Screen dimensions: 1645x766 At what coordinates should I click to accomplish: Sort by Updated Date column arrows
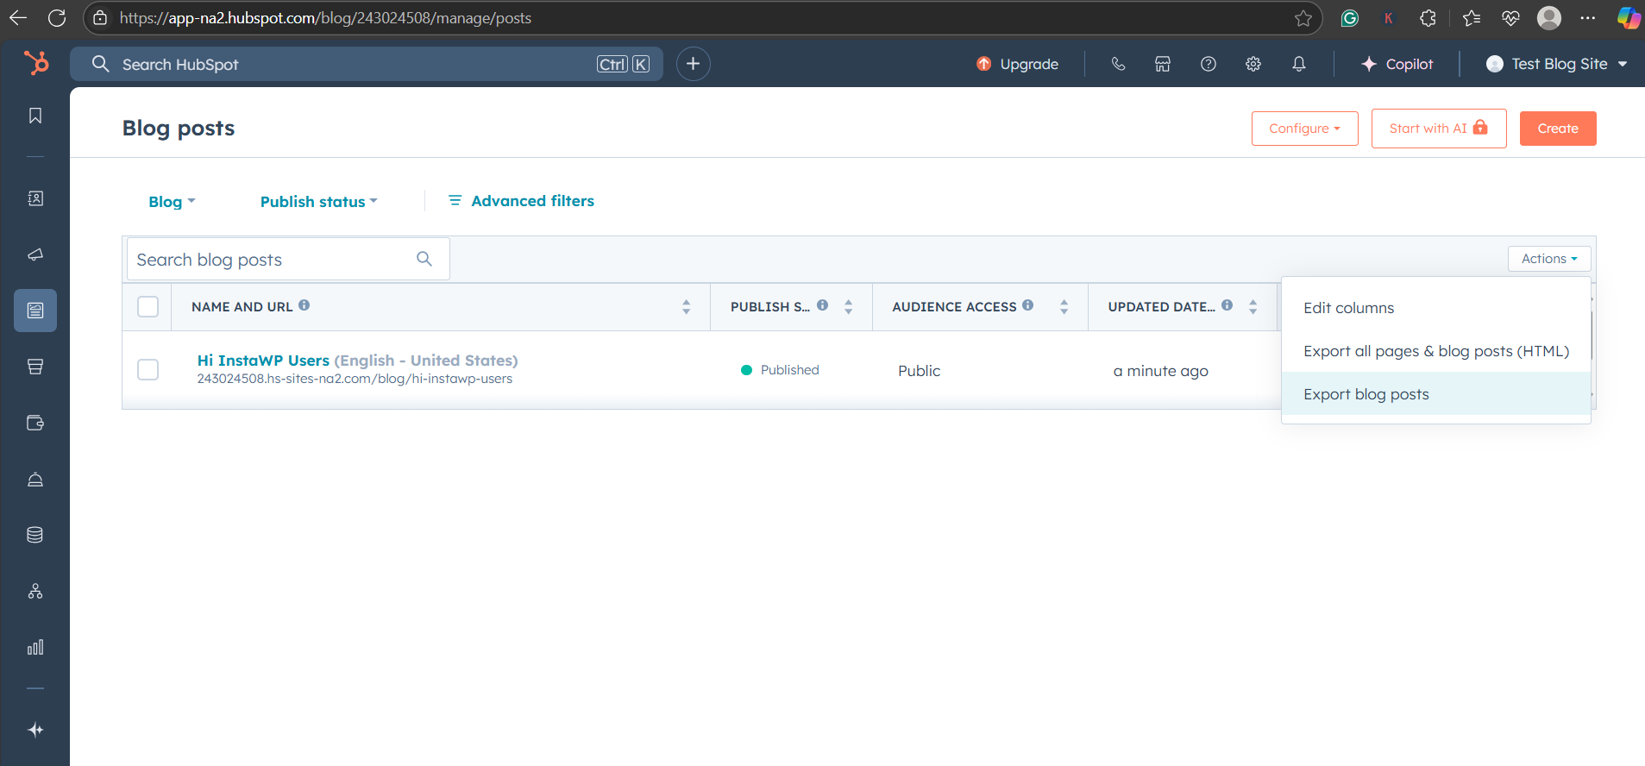click(1253, 306)
